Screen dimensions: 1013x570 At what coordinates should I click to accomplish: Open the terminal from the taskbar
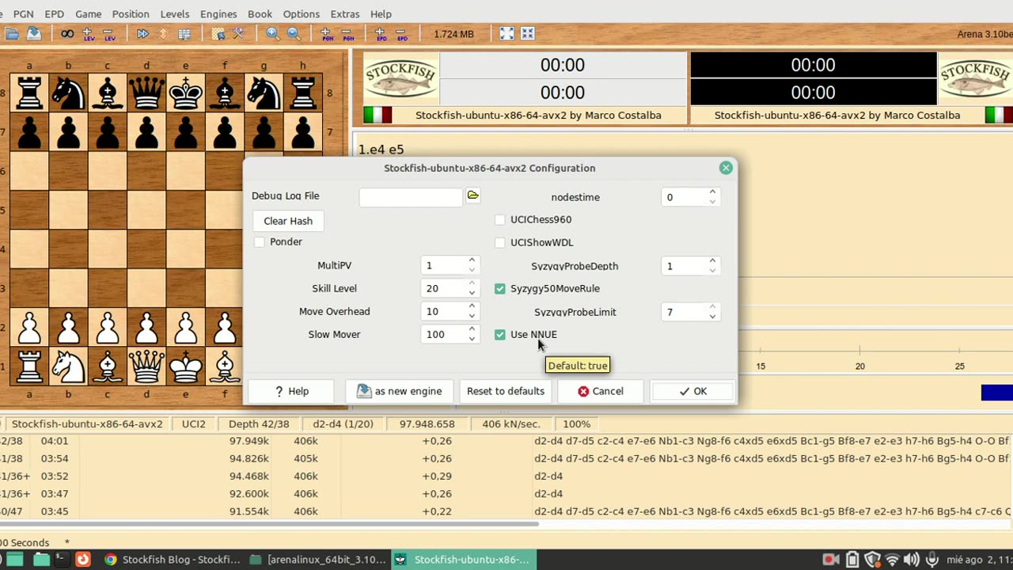click(x=62, y=560)
